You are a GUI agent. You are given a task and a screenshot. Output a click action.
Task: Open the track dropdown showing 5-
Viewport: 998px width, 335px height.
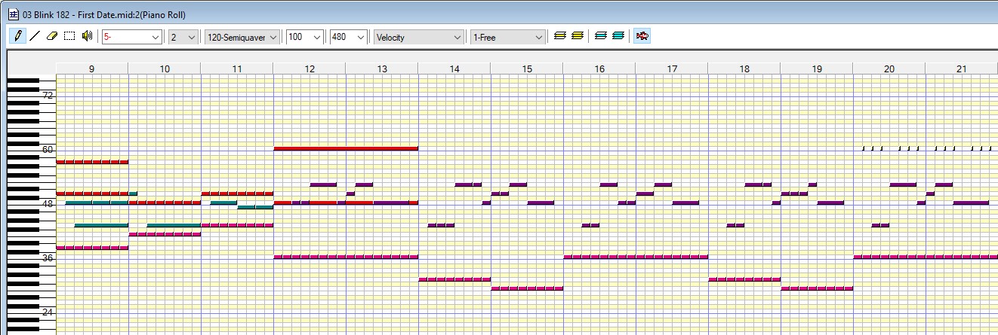(132, 37)
